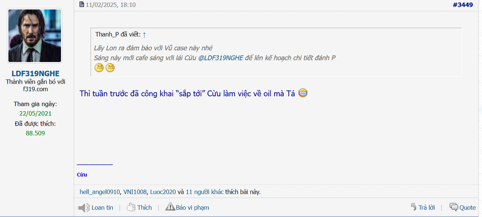
Task: Click the user title 'Thành viên gắn bó với f319.com'
Action: coord(35,85)
